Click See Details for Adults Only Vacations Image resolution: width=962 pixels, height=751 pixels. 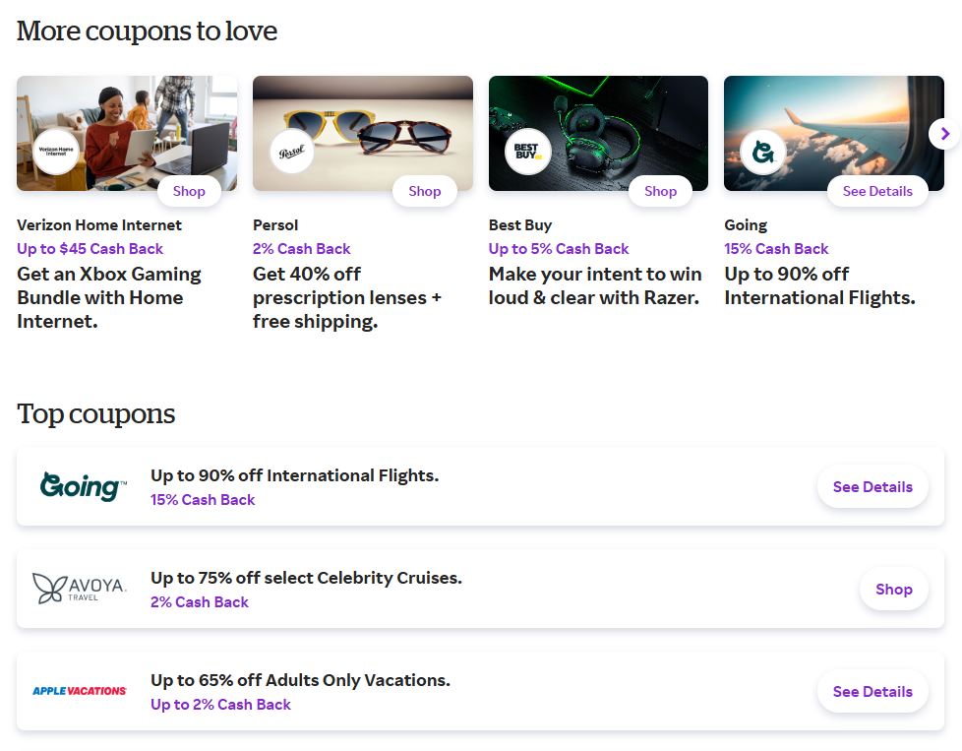(872, 691)
